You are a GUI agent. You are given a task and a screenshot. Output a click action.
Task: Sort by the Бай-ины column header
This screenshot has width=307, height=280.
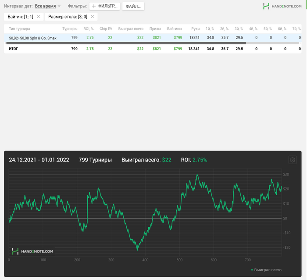coord(175,29)
